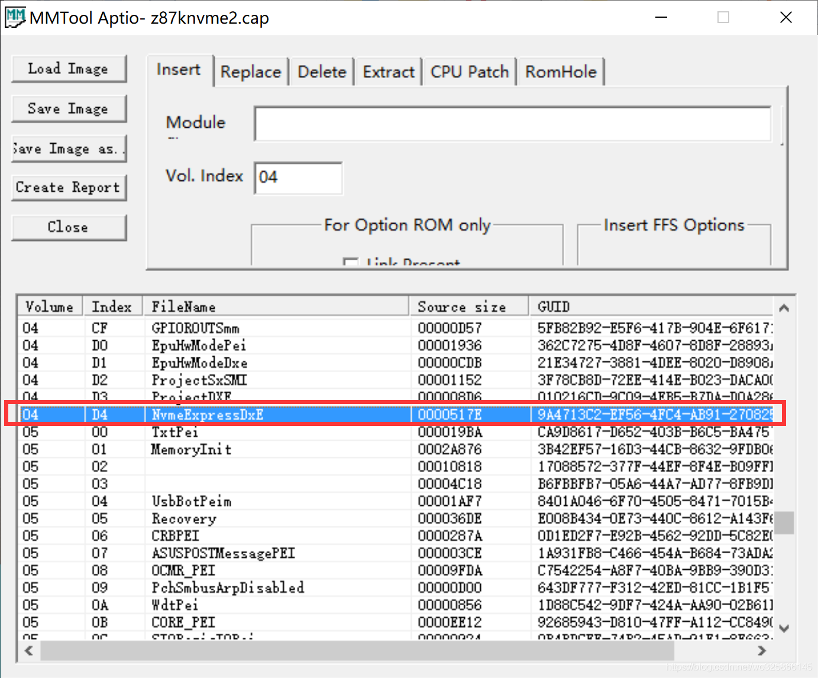Click GUID starting with CA9D8617-D652
The width and height of the screenshot is (818, 678).
pos(655,432)
